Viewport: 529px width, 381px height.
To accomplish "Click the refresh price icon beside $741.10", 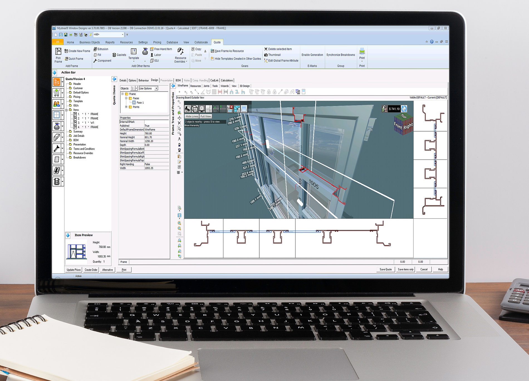I will [x=404, y=109].
